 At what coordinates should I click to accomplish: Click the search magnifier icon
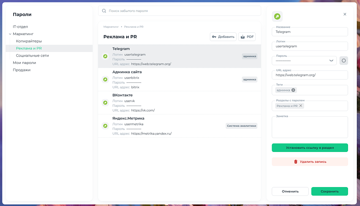pyautogui.click(x=104, y=11)
